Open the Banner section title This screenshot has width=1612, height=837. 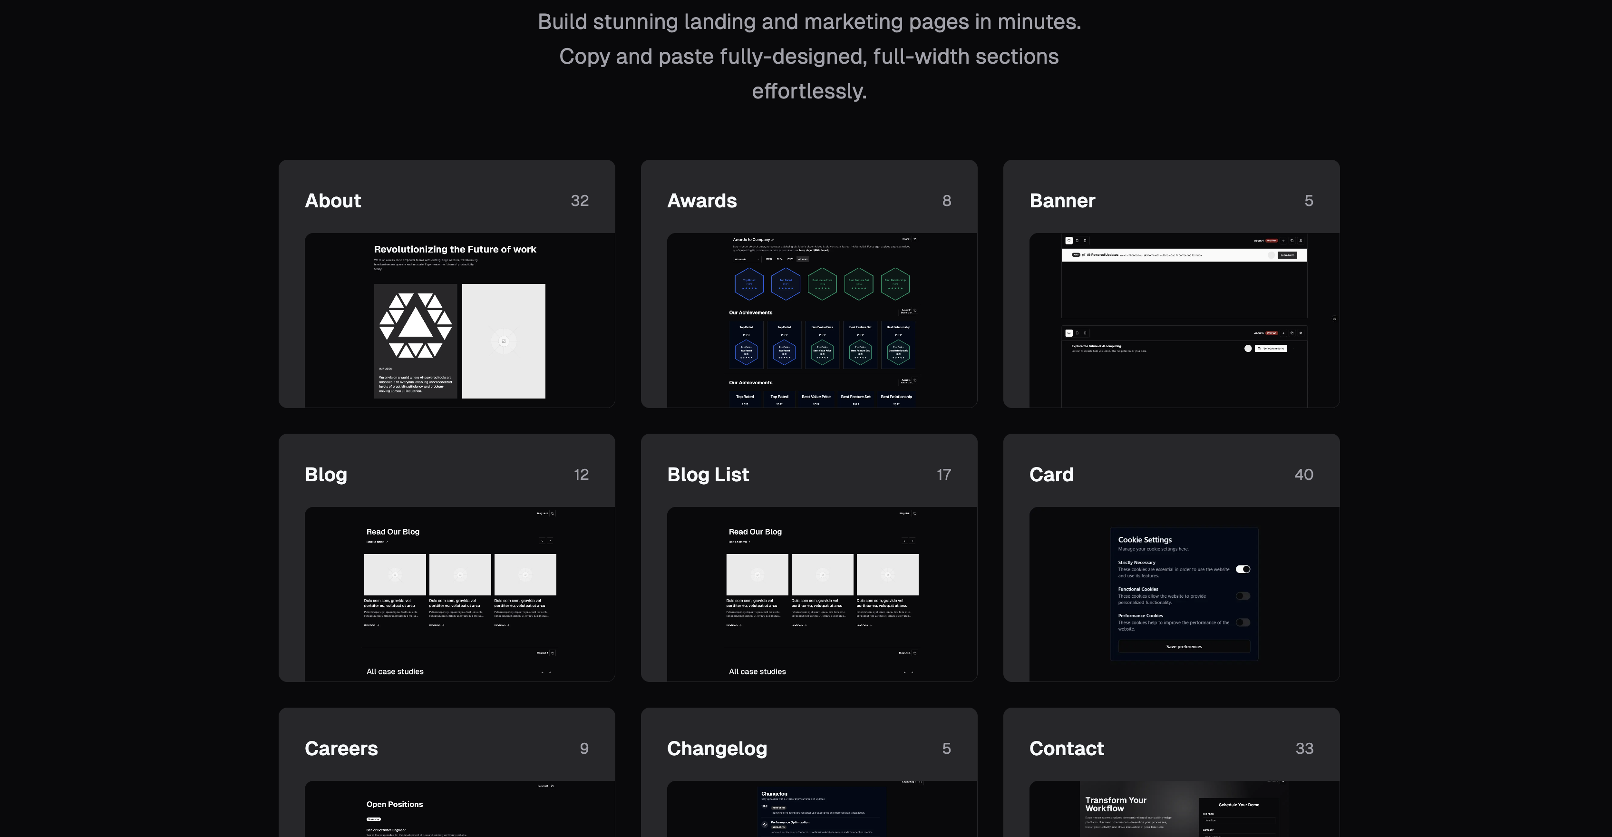pyautogui.click(x=1063, y=200)
